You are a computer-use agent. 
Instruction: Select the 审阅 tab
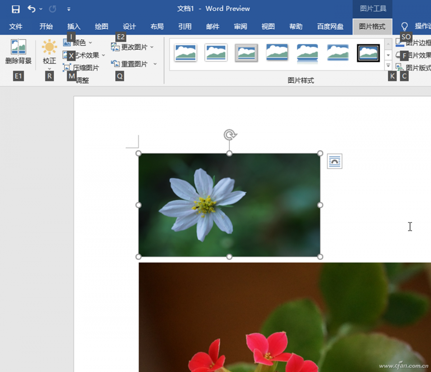(x=240, y=26)
